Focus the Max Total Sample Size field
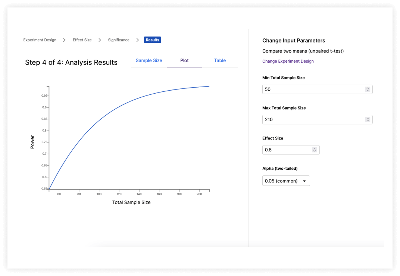Image resolution: width=400 pixels, height=276 pixels. coord(313,120)
